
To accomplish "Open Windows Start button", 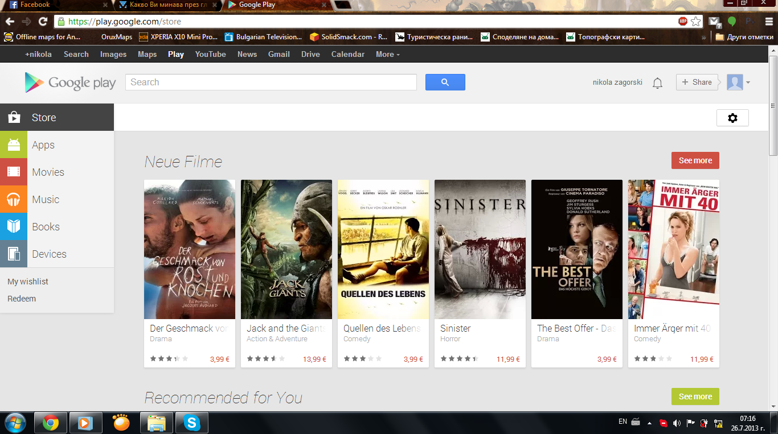I will click(x=15, y=423).
